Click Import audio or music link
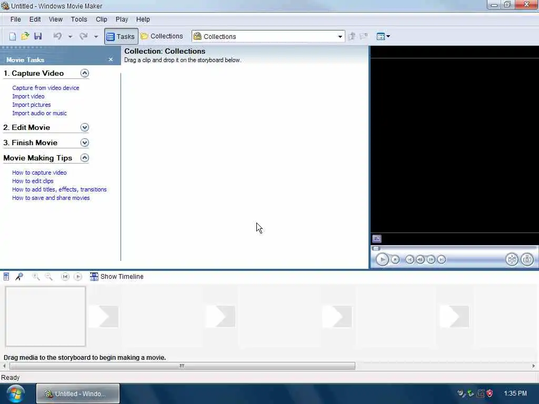The height and width of the screenshot is (404, 539). (39, 114)
